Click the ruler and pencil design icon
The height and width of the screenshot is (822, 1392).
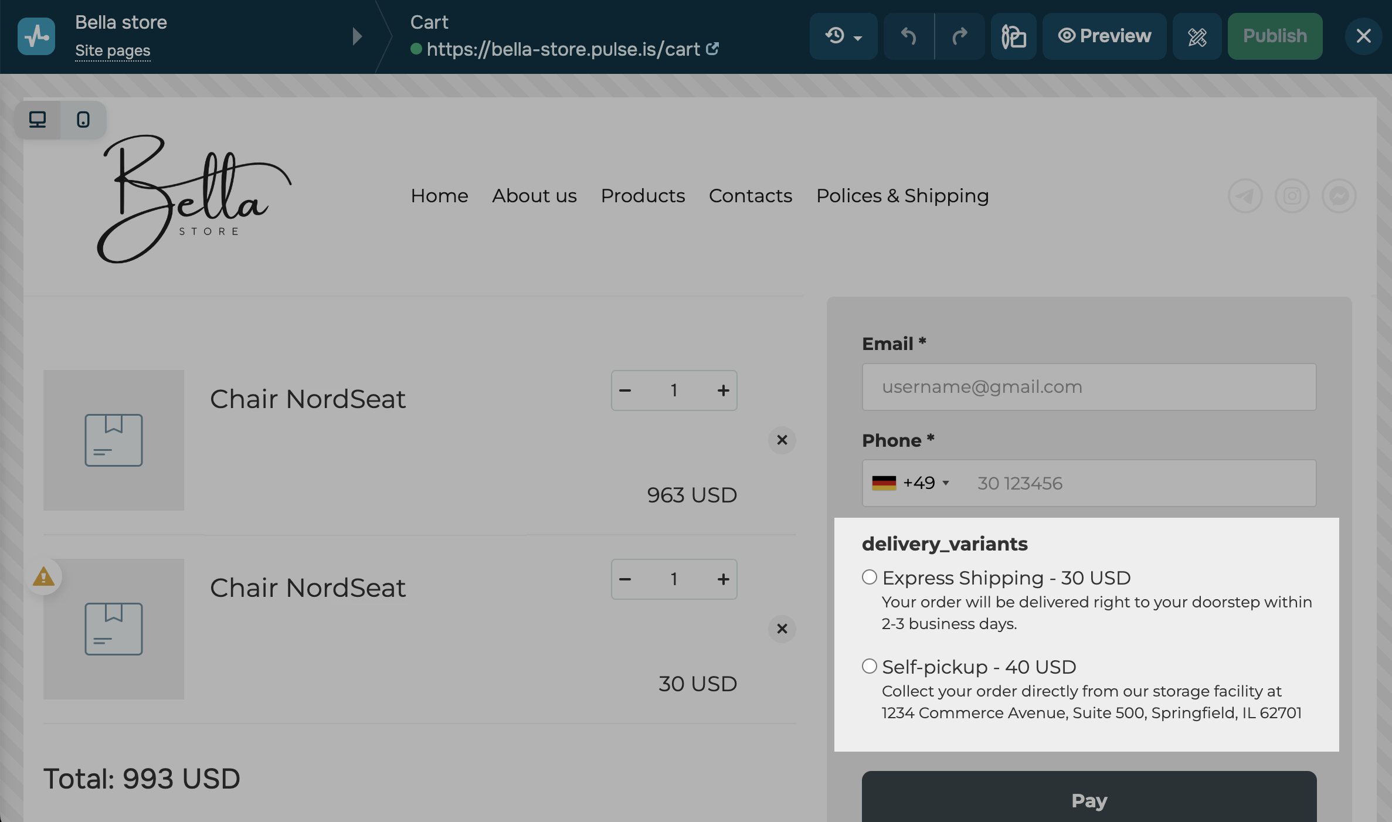pos(1197,36)
